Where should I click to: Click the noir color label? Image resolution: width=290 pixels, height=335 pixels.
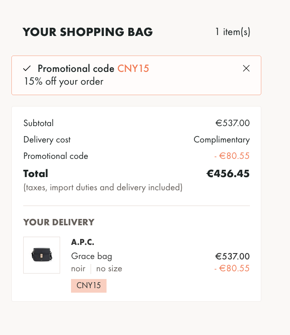click(x=78, y=269)
